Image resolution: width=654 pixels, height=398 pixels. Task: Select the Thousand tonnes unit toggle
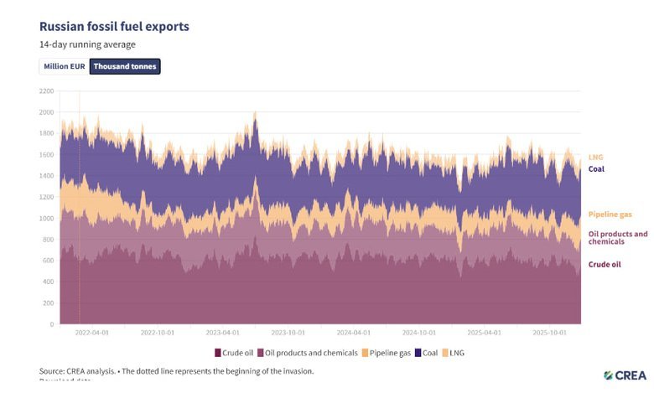(x=124, y=66)
